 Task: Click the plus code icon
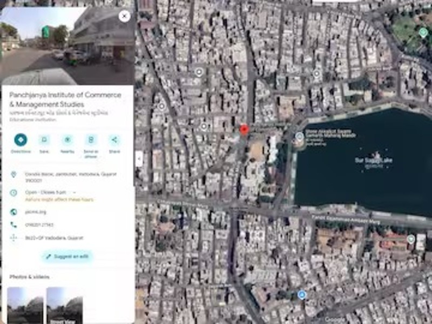coord(13,238)
